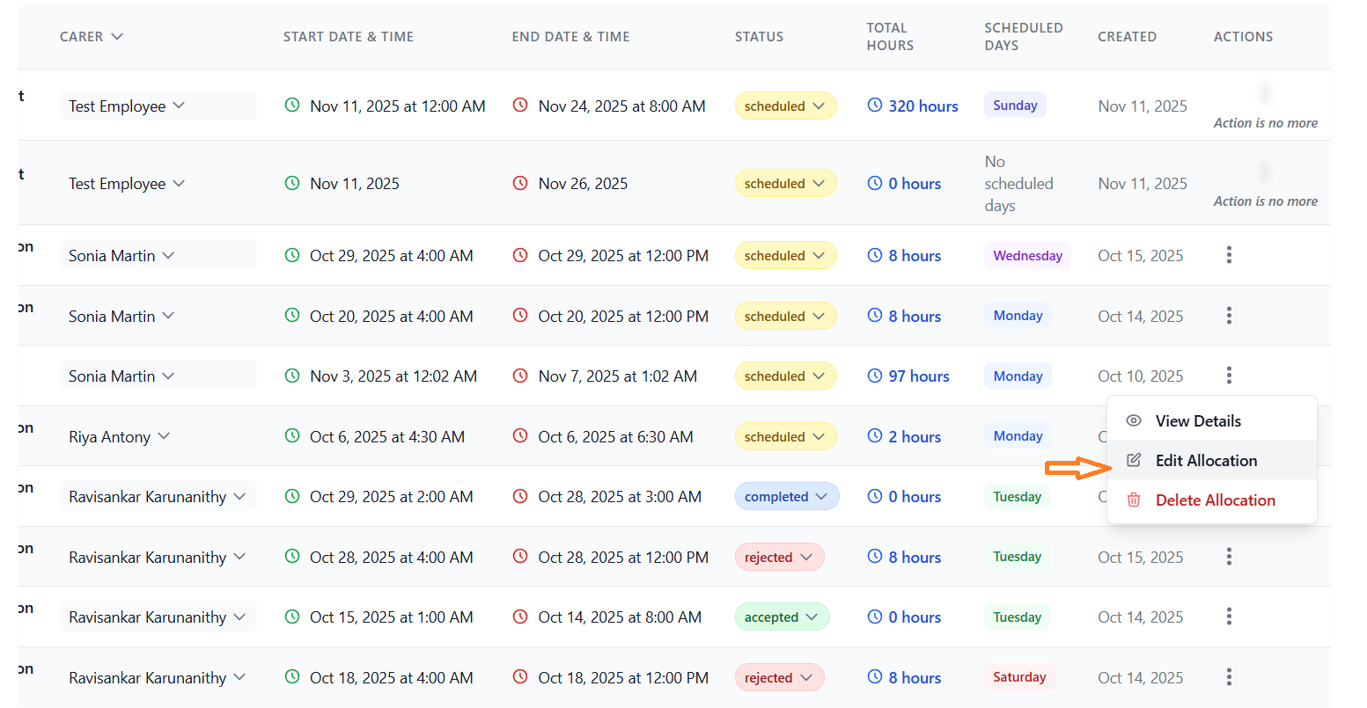This screenshot has height=708, width=1367.
Task: Open three-dot menu for Oct 20 Sonia Martin row
Action: pyautogui.click(x=1229, y=316)
